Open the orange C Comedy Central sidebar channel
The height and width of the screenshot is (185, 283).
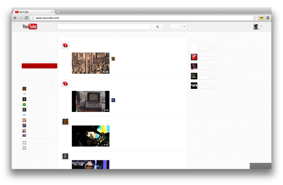tap(24, 88)
